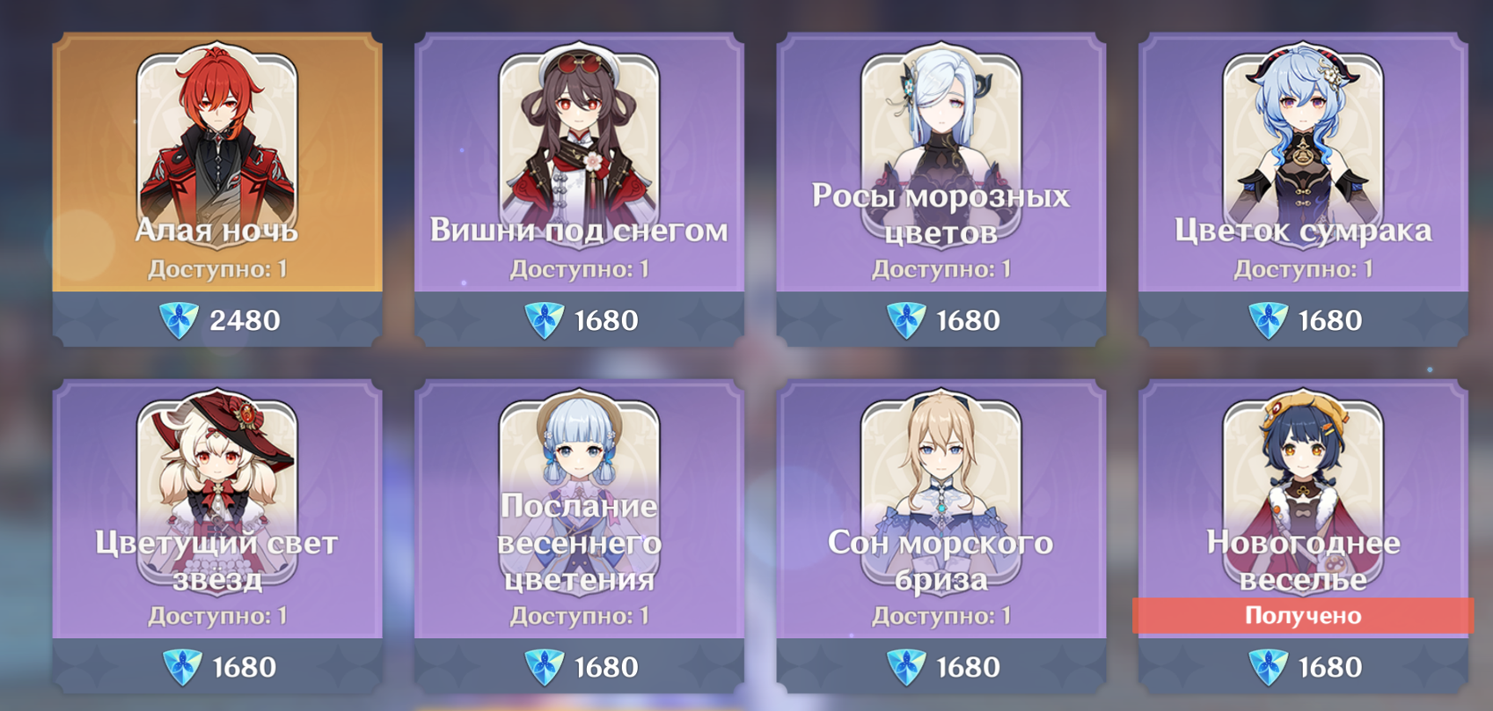Click the crystal icon beside 2480

pos(179,320)
